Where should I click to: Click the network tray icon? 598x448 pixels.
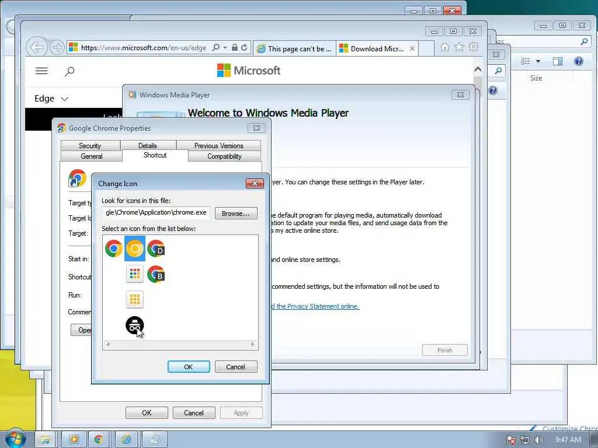point(525,440)
